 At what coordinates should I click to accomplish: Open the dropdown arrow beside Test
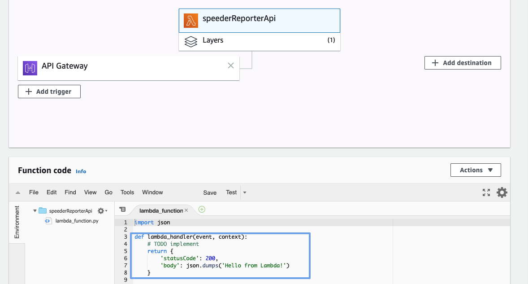tap(245, 193)
